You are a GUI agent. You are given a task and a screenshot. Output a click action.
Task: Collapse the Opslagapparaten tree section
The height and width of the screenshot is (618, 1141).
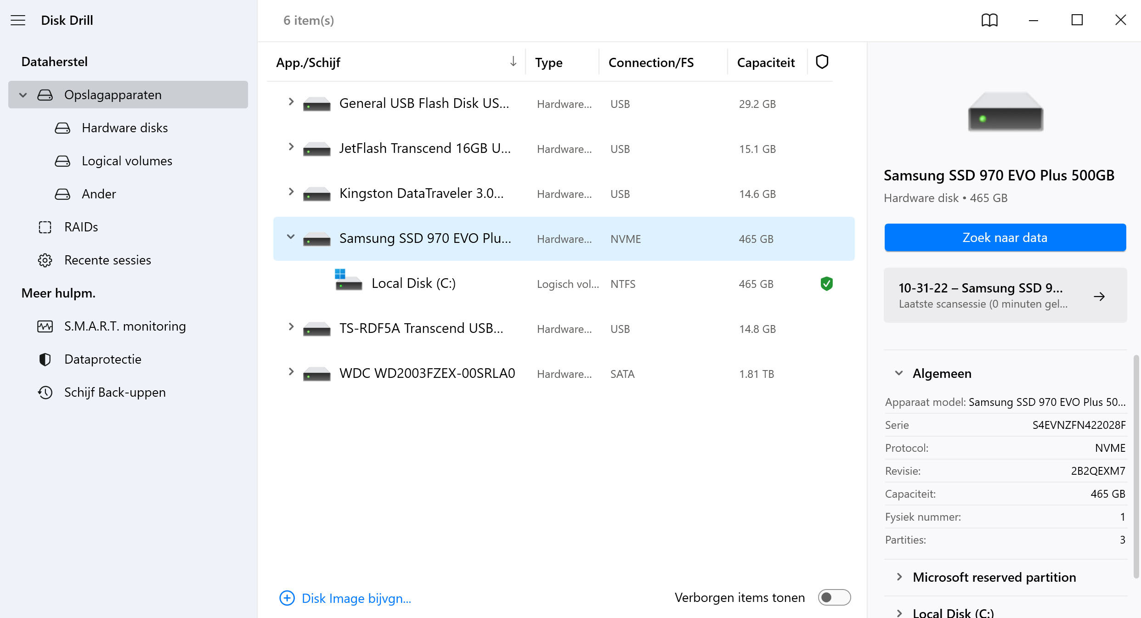click(x=23, y=95)
